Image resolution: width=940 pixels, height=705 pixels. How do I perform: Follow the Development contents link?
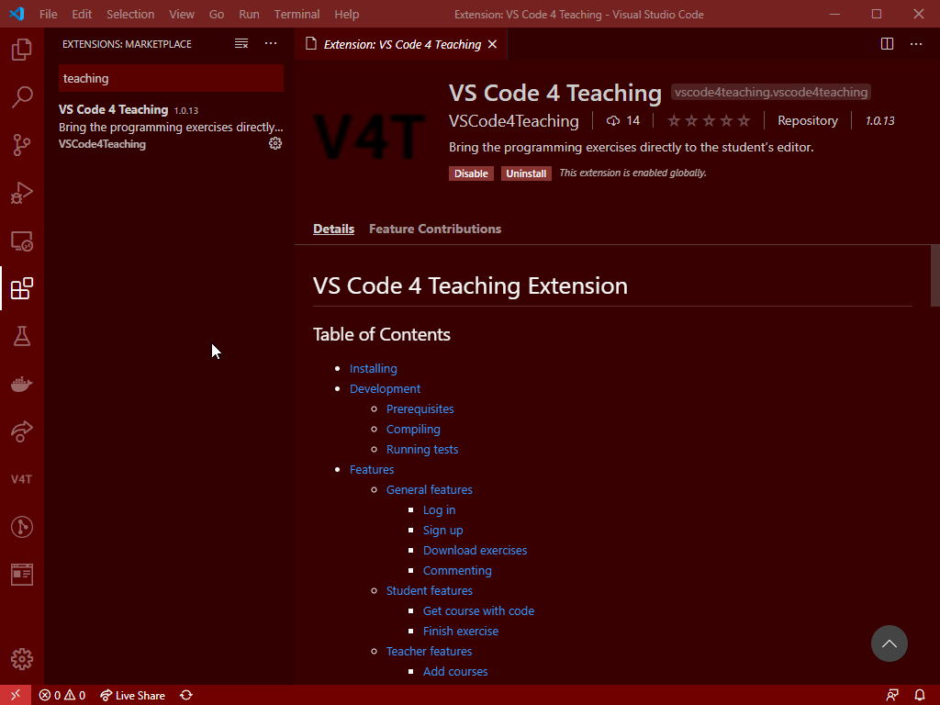(x=385, y=389)
